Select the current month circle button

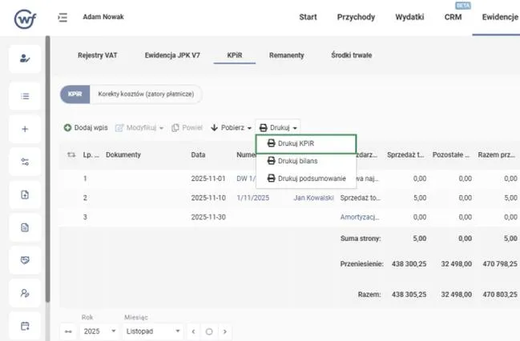[209, 331]
